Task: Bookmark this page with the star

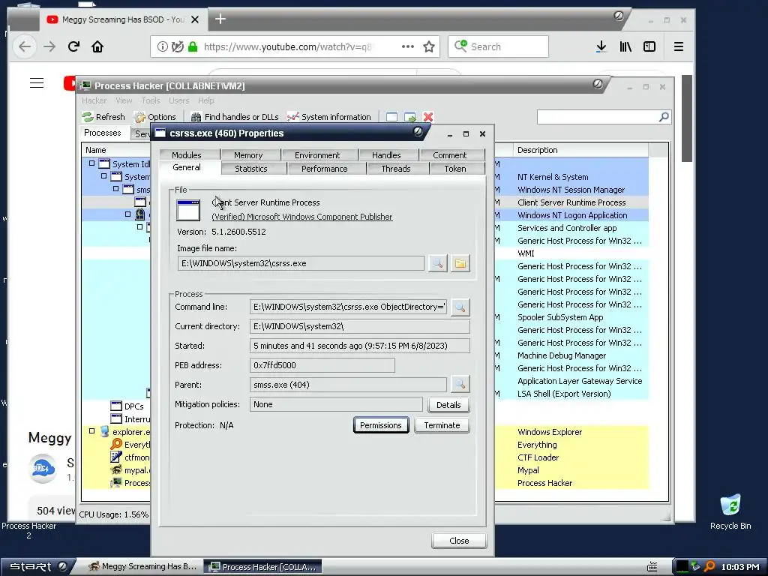Action: pos(429,47)
